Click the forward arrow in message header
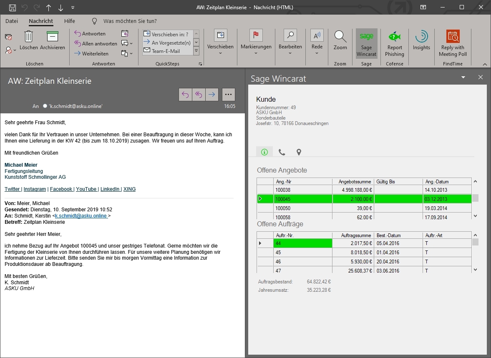 click(212, 95)
